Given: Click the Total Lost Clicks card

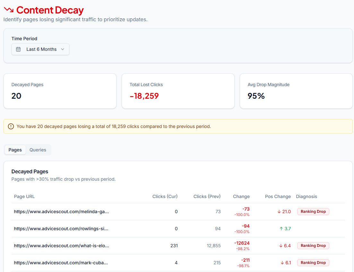Looking at the screenshot, I should click(x=178, y=91).
